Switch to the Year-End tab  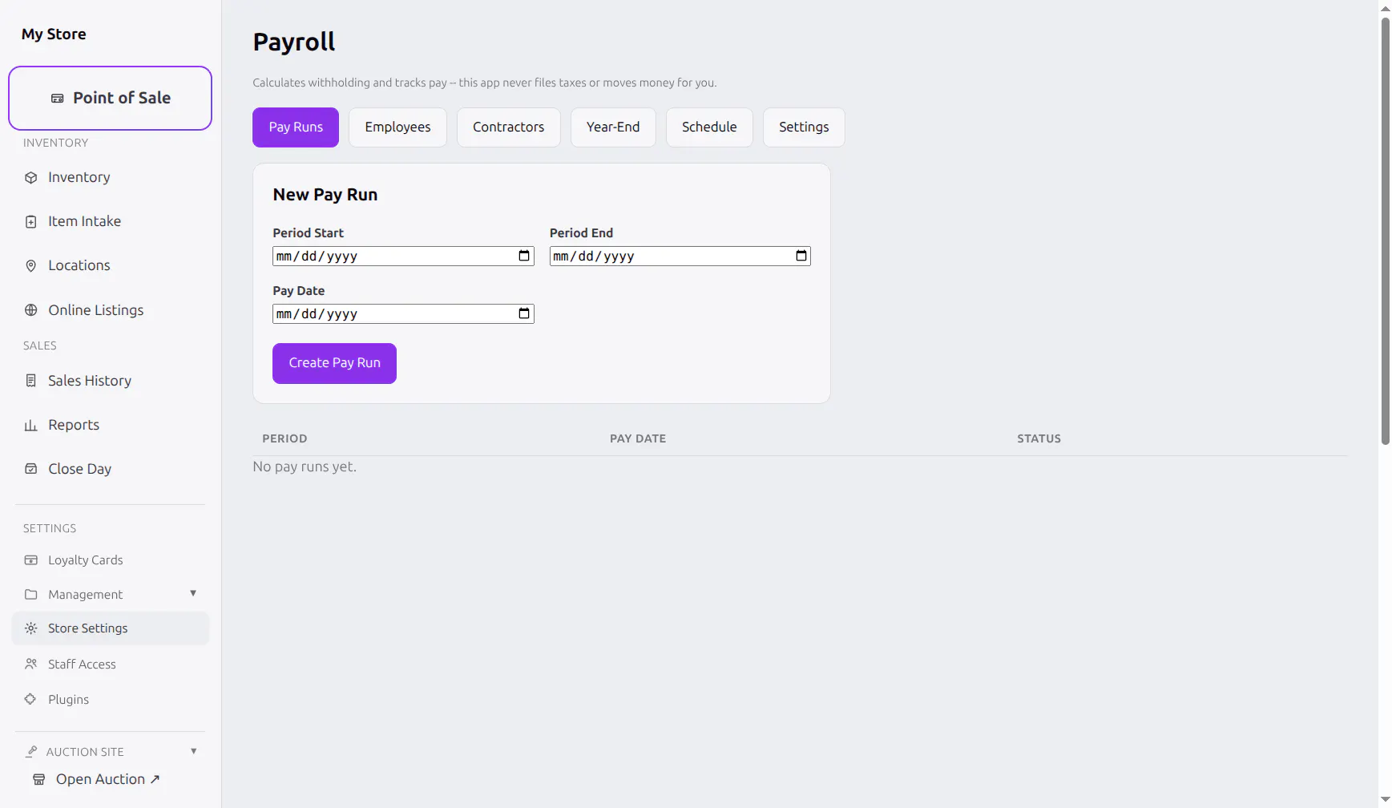613,127
